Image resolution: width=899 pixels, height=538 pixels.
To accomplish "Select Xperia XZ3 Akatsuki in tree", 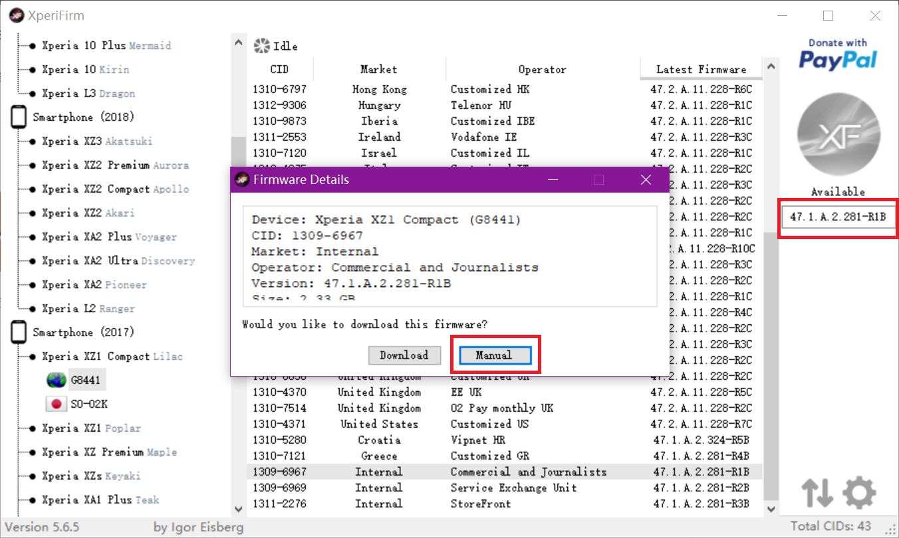I will pos(96,141).
